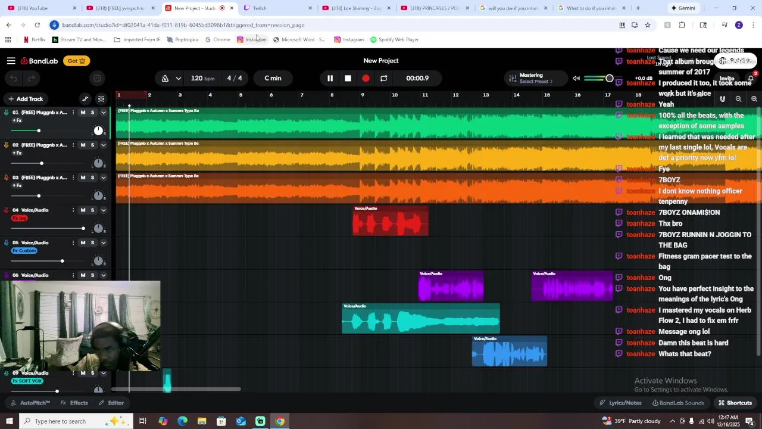Screen dimensions: 762x429
Task: Click Chrome icon in the taskbar
Action: point(280,421)
